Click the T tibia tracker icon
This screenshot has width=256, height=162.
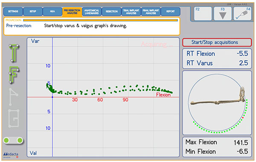tap(14, 53)
